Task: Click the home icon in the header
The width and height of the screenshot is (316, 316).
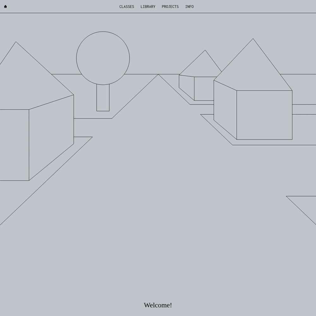Action: pyautogui.click(x=5, y=6)
